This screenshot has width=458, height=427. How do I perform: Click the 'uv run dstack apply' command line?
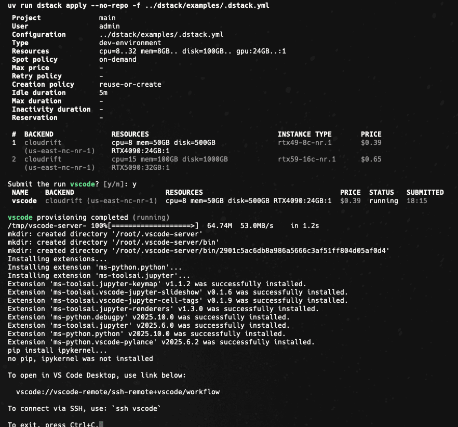139,5
